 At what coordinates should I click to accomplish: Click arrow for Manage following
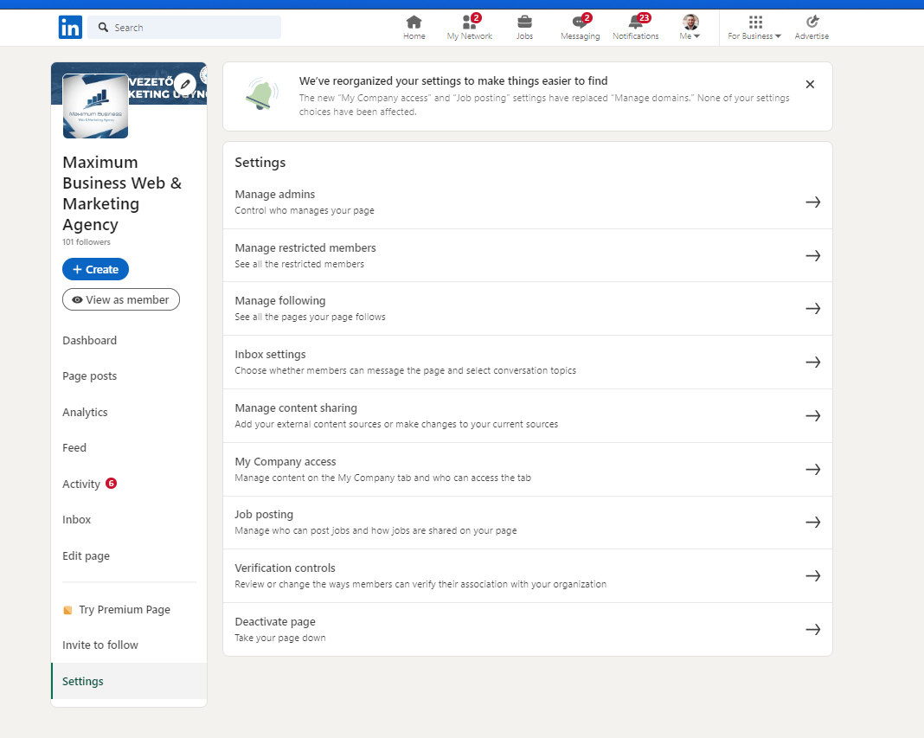coord(813,308)
